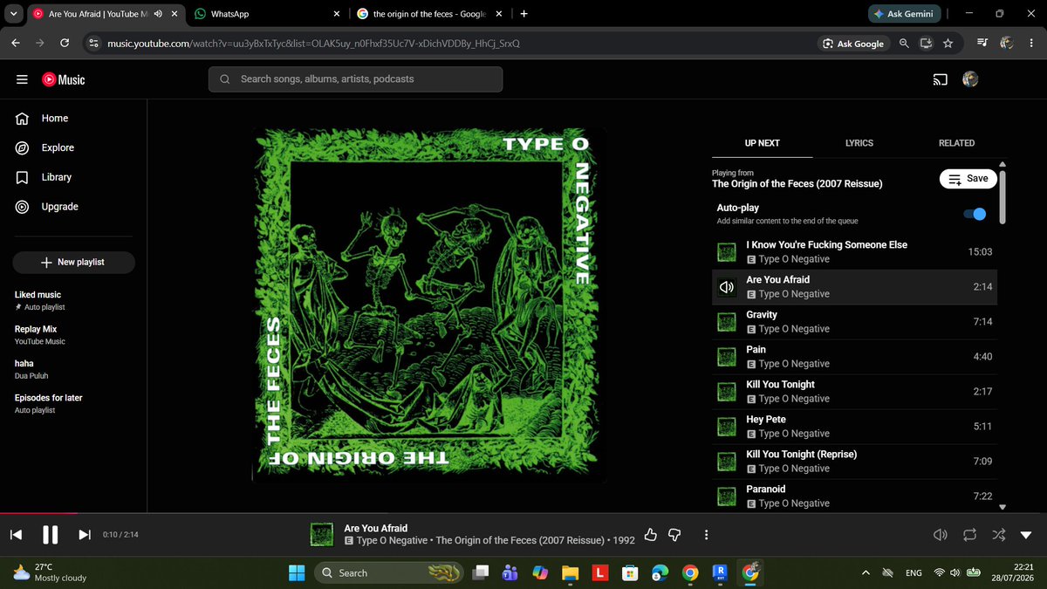Switch to the RELATED tab
1047x589 pixels.
click(957, 143)
